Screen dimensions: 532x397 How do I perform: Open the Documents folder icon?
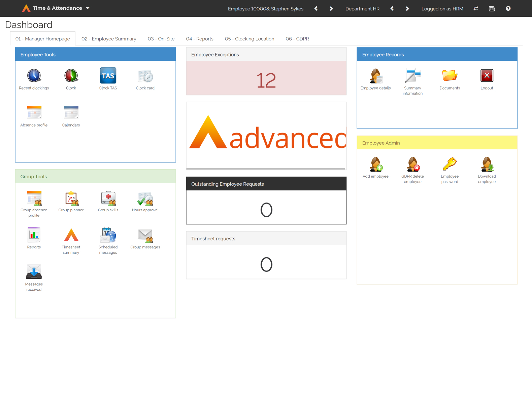(x=450, y=76)
